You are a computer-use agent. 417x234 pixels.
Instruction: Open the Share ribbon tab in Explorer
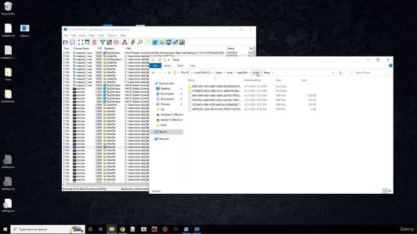pyautogui.click(x=180, y=66)
